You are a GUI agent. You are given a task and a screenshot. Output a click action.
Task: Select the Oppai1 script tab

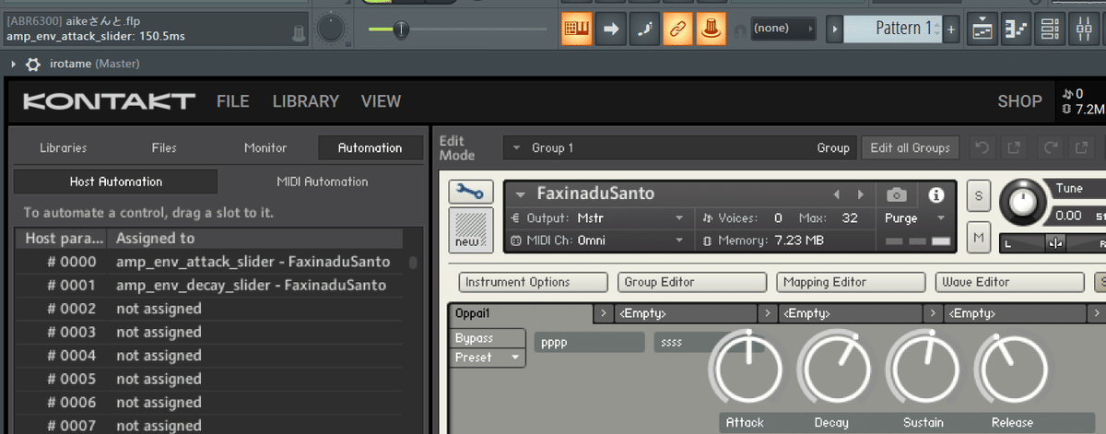click(522, 313)
